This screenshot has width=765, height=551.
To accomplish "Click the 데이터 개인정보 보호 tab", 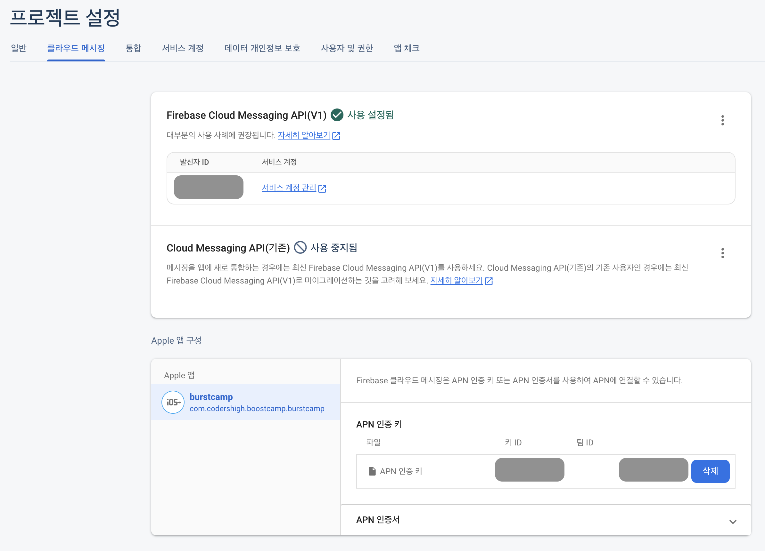I will pyautogui.click(x=262, y=48).
